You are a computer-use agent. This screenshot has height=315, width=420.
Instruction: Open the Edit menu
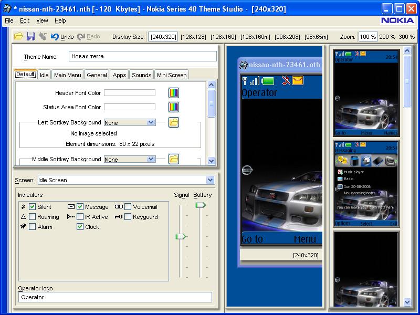point(25,20)
